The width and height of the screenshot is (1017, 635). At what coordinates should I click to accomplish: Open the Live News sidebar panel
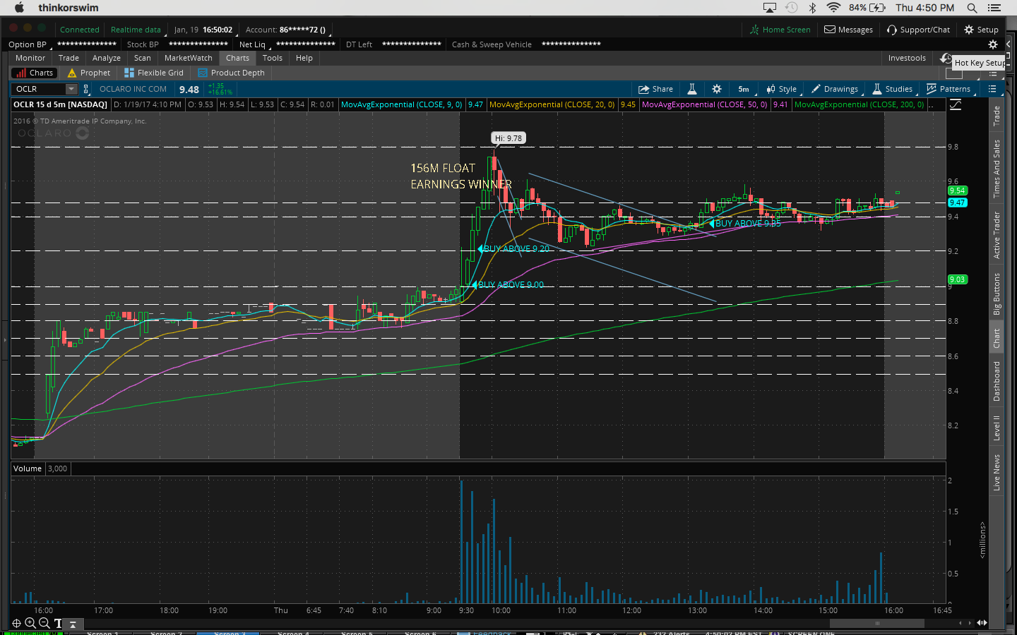tap(997, 472)
